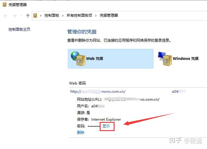207x149 pixels.
Task: Select the Web 凭据 globe vault icon
Action: [x=78, y=59]
